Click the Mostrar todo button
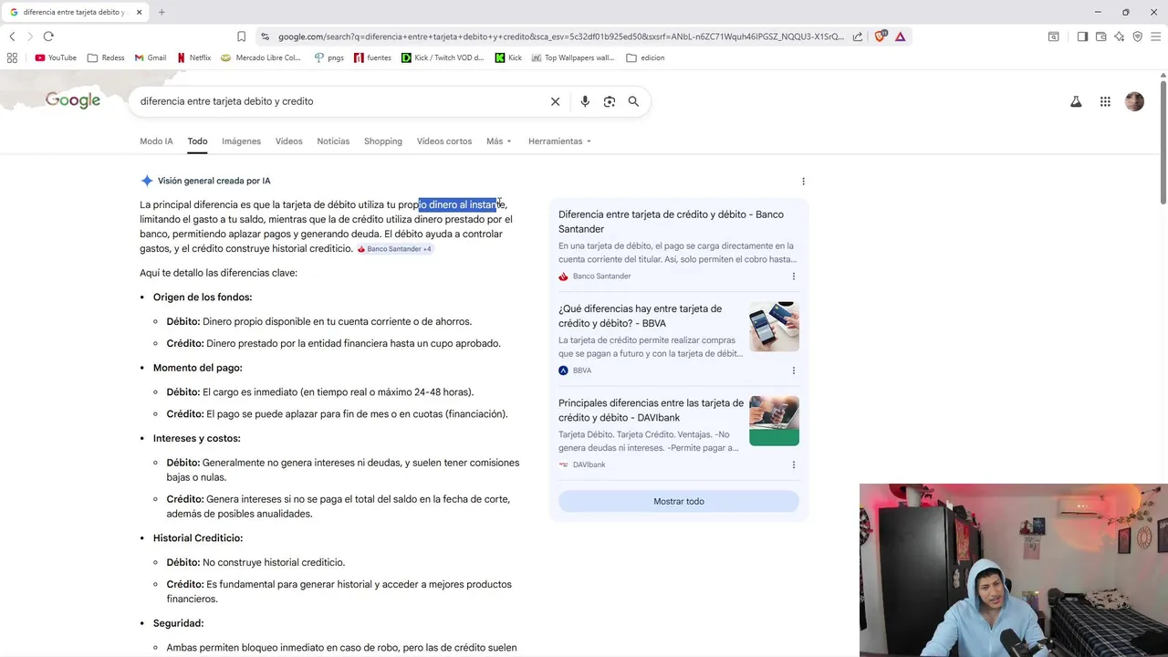This screenshot has width=1168, height=657. point(679,501)
